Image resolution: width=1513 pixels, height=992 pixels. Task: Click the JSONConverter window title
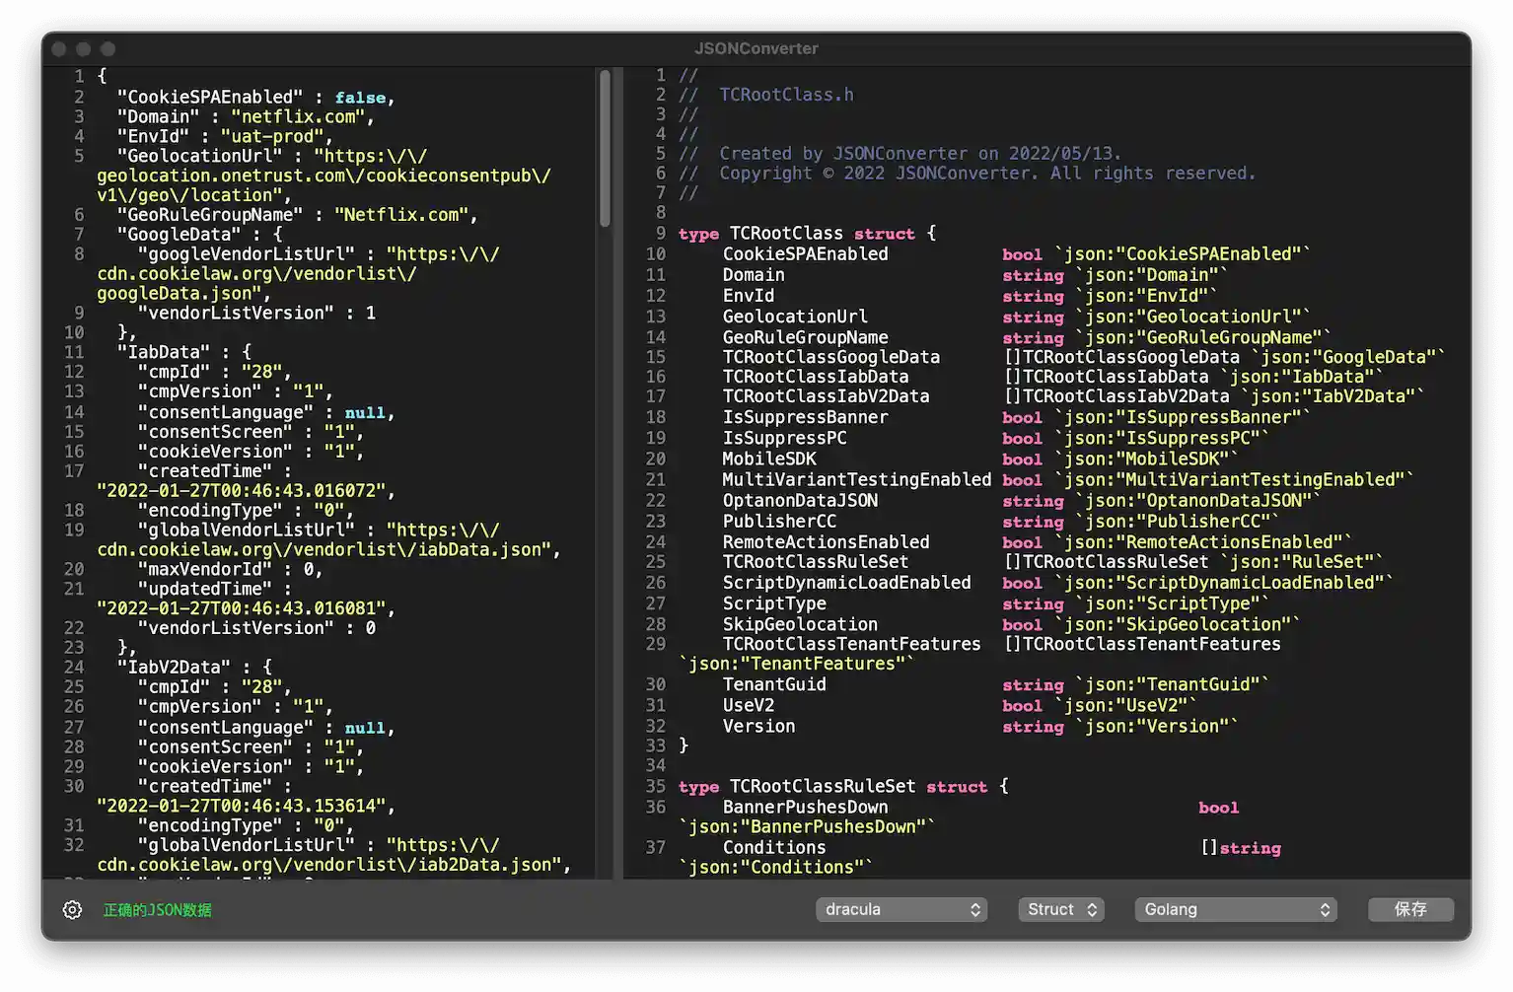pyautogui.click(x=756, y=48)
